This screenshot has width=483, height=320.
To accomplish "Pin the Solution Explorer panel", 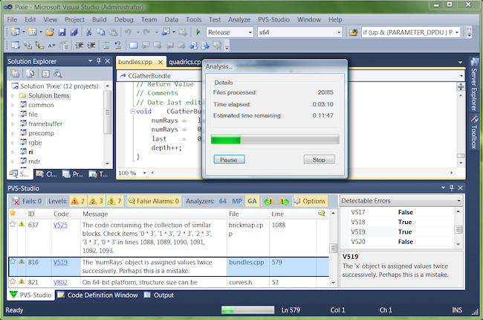I will (99, 61).
